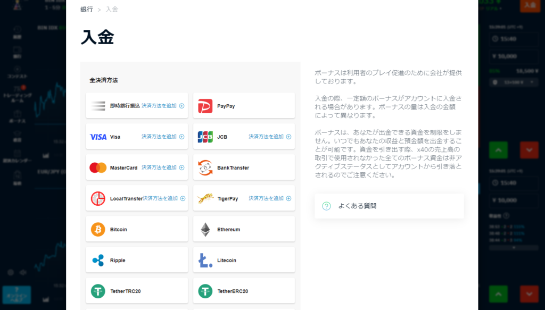
Task: Click the TigerPay tiger icon
Action: [x=205, y=198]
